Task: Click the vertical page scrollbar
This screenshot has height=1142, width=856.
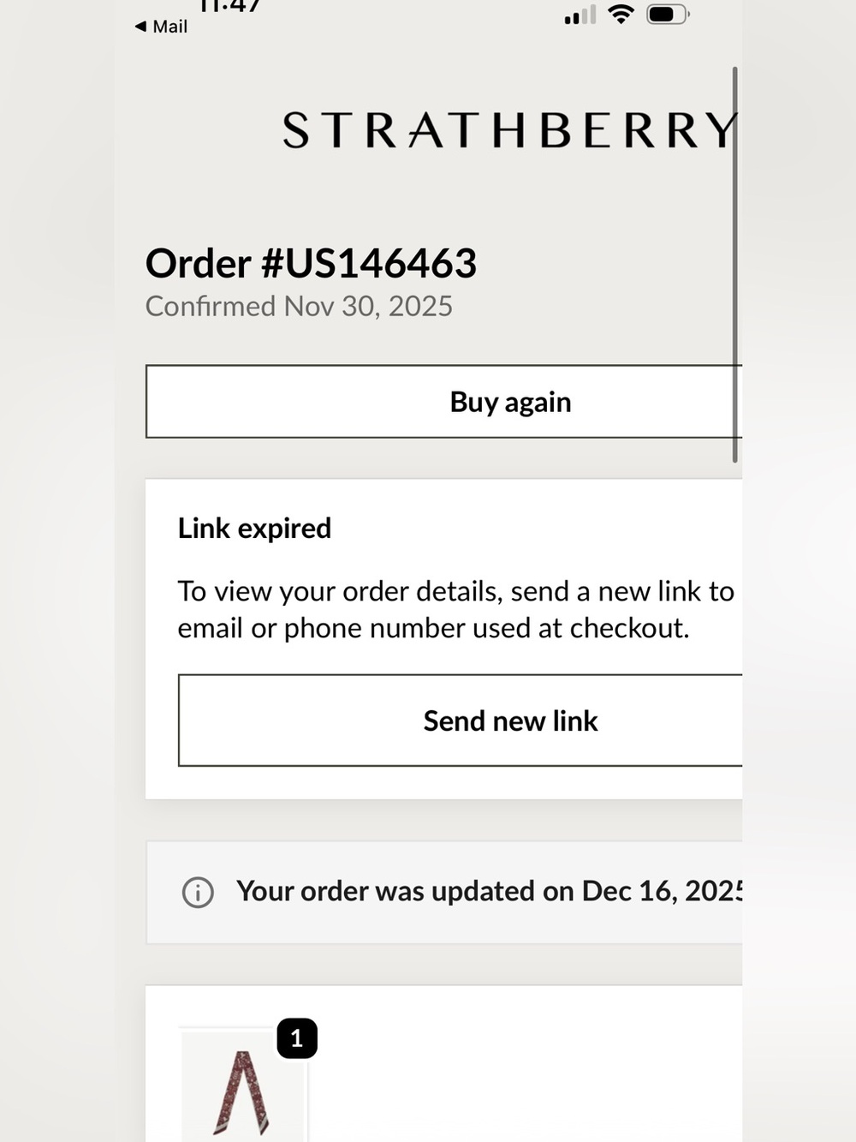Action: pos(734,264)
